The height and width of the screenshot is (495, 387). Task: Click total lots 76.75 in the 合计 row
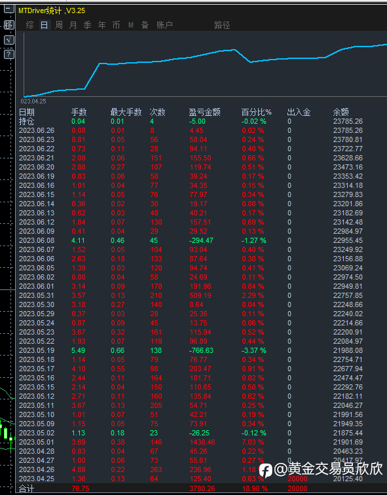coord(80,488)
